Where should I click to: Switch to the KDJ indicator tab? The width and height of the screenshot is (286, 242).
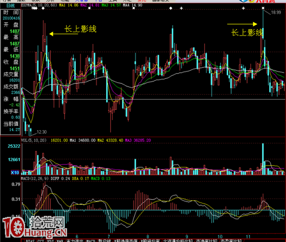pyautogui.click(x=50, y=241)
